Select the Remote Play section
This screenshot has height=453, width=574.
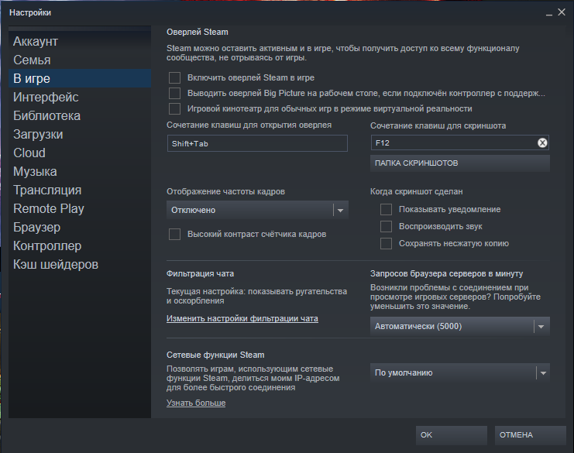click(x=80, y=208)
